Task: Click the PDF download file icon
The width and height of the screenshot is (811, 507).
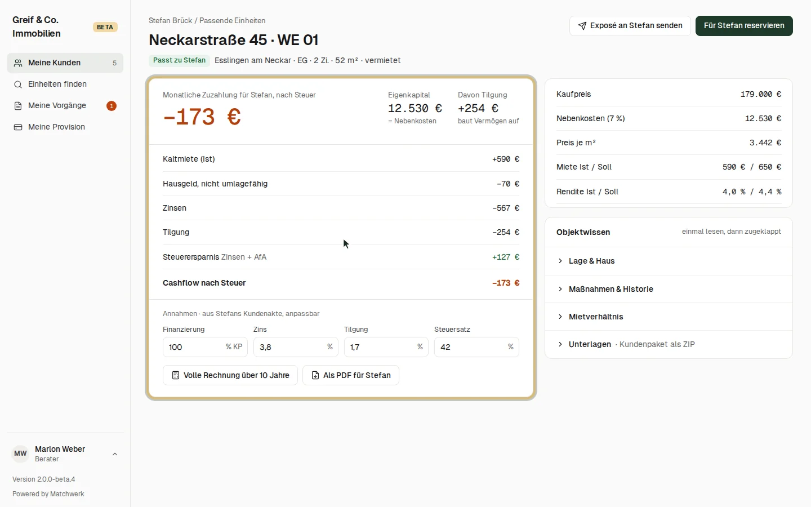Action: click(315, 375)
